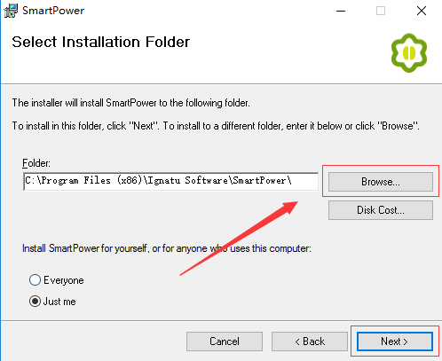Image resolution: width=442 pixels, height=361 pixels.
Task: Click the "Install SmartPower for yourself" prompt
Action: point(167,248)
